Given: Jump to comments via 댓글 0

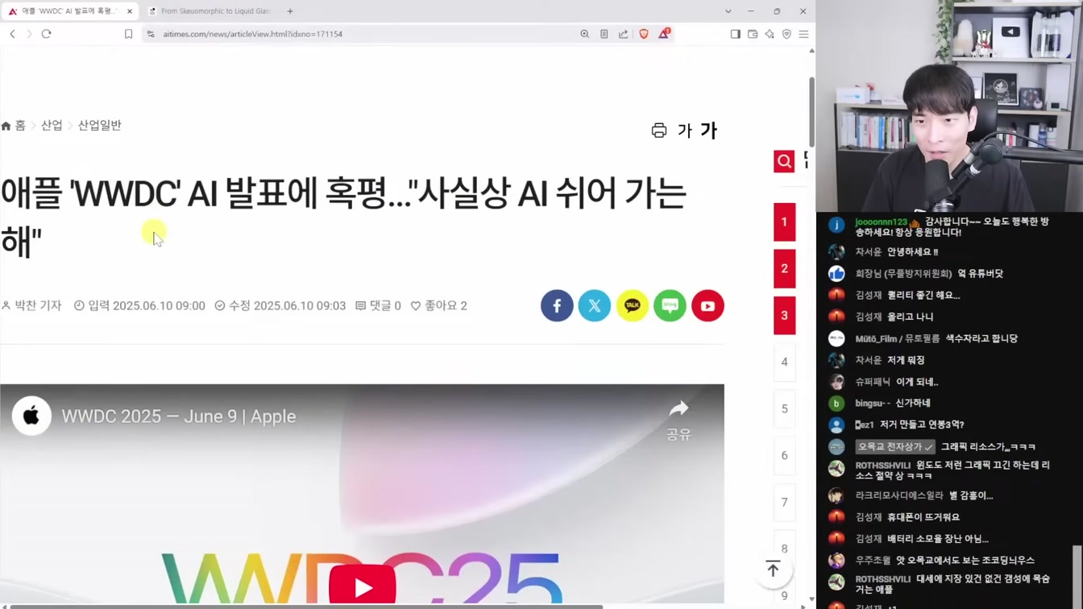Looking at the screenshot, I should pyautogui.click(x=378, y=306).
